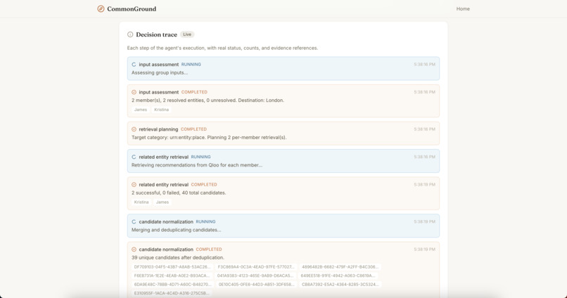The width and height of the screenshot is (567, 298).
Task: Click the COMPLETED label on related entity retrieval
Action: pos(204,185)
